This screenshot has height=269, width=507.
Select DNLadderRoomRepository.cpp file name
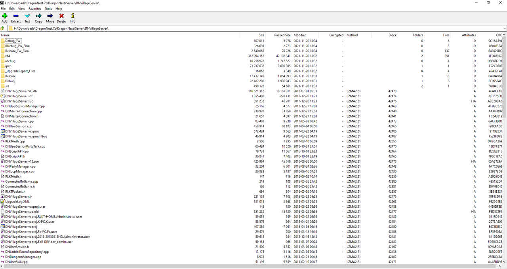27,252
